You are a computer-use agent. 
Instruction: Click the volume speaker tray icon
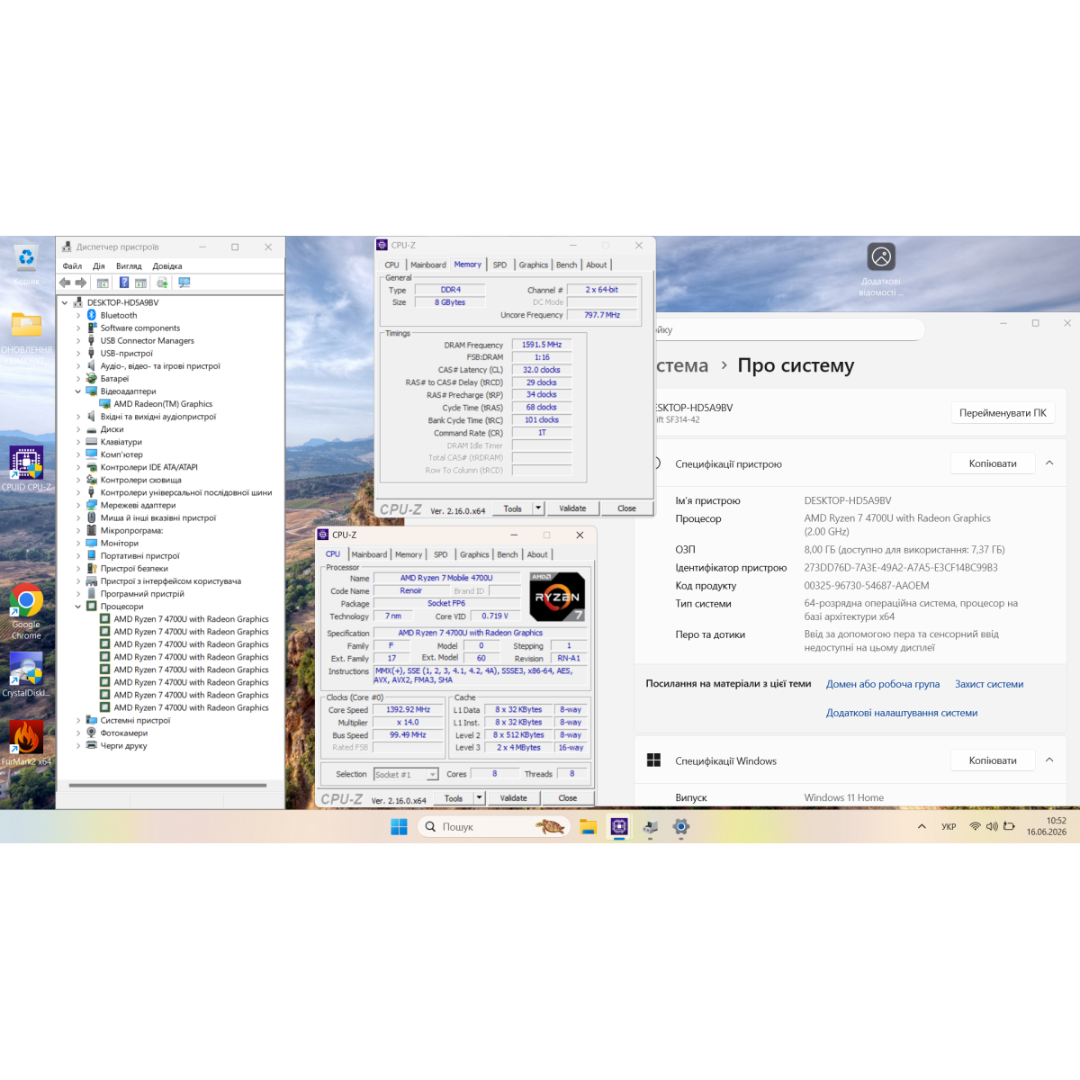pos(992,826)
